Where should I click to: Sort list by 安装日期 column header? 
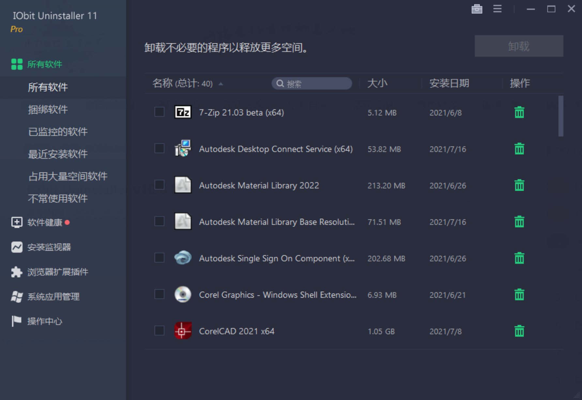pos(449,83)
